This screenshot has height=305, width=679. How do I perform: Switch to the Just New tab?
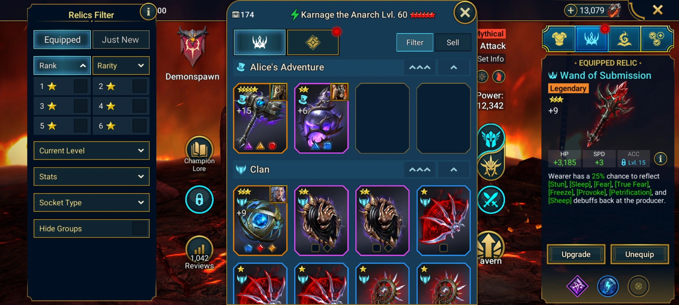121,40
